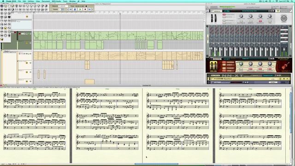The height and width of the screenshot is (166, 295).
Task: Click the Fast Forward button in Playback Controls
Action: 89,9
